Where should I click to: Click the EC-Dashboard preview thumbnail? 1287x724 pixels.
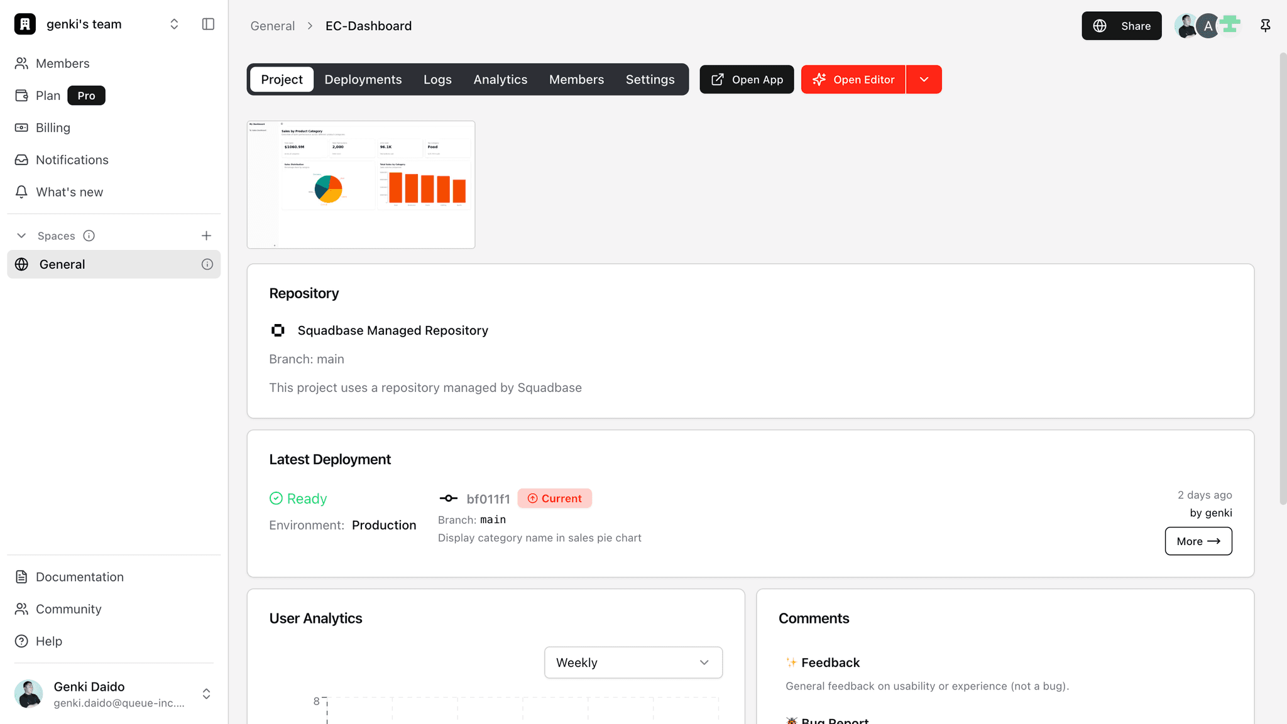[x=361, y=185]
